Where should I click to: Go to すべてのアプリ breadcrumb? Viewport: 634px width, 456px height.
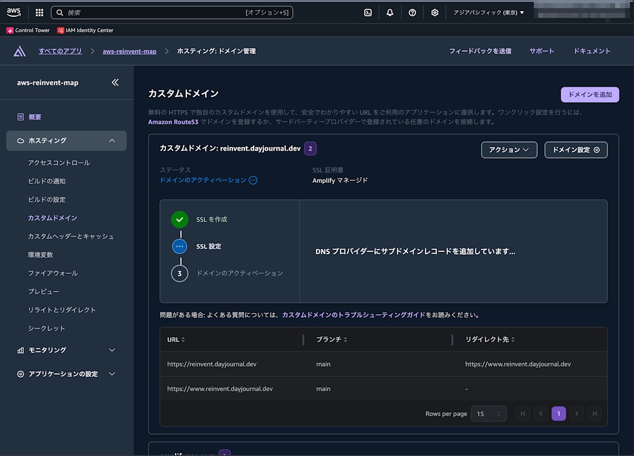(x=60, y=51)
